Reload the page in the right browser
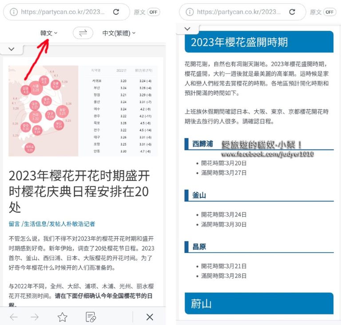The height and width of the screenshot is (325, 341). (292, 12)
